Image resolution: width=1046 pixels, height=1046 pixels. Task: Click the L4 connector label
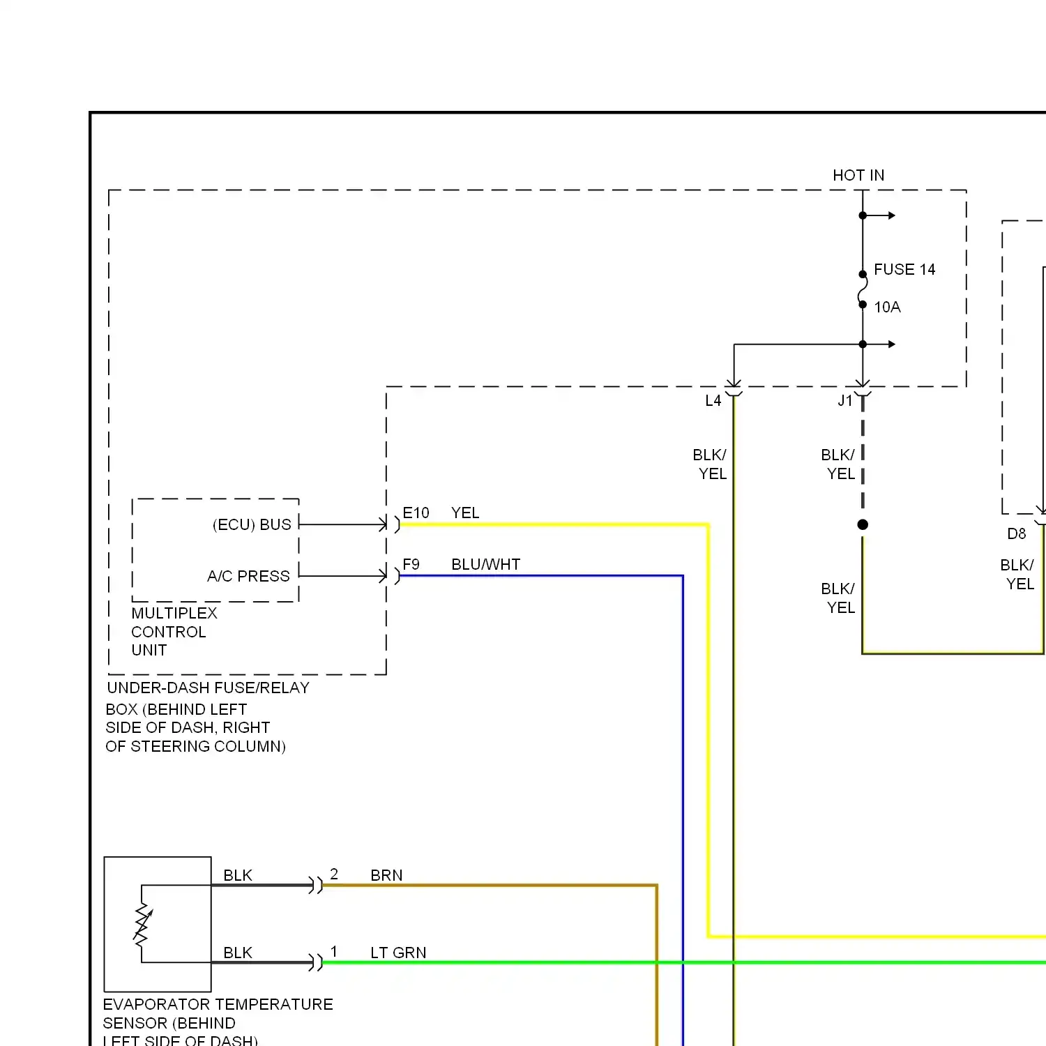[x=713, y=401]
